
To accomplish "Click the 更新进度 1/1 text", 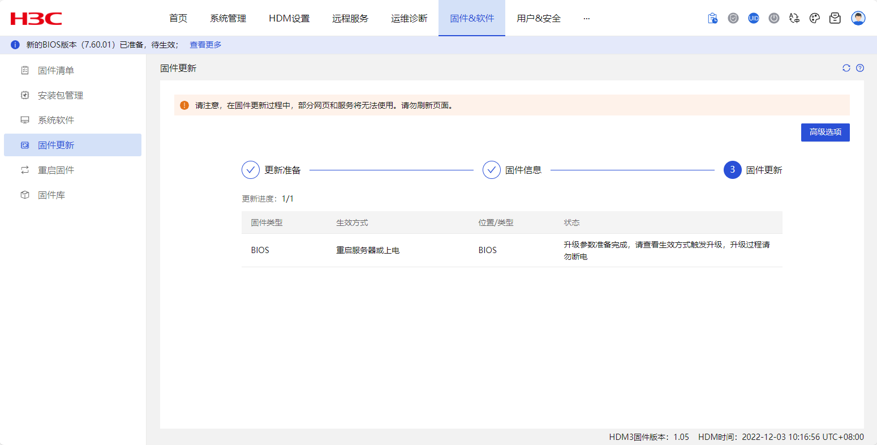I will [x=268, y=199].
